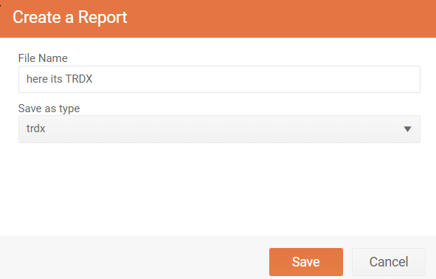Image resolution: width=436 pixels, height=279 pixels.
Task: Click the word 'Report' in the header
Action: point(103,18)
